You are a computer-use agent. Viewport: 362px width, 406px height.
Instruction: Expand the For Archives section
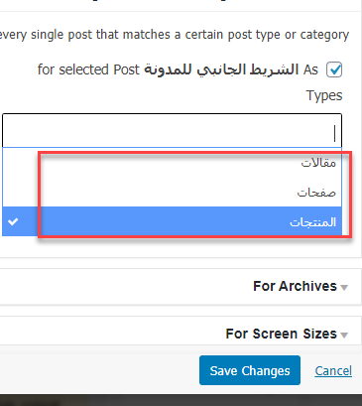(295, 286)
